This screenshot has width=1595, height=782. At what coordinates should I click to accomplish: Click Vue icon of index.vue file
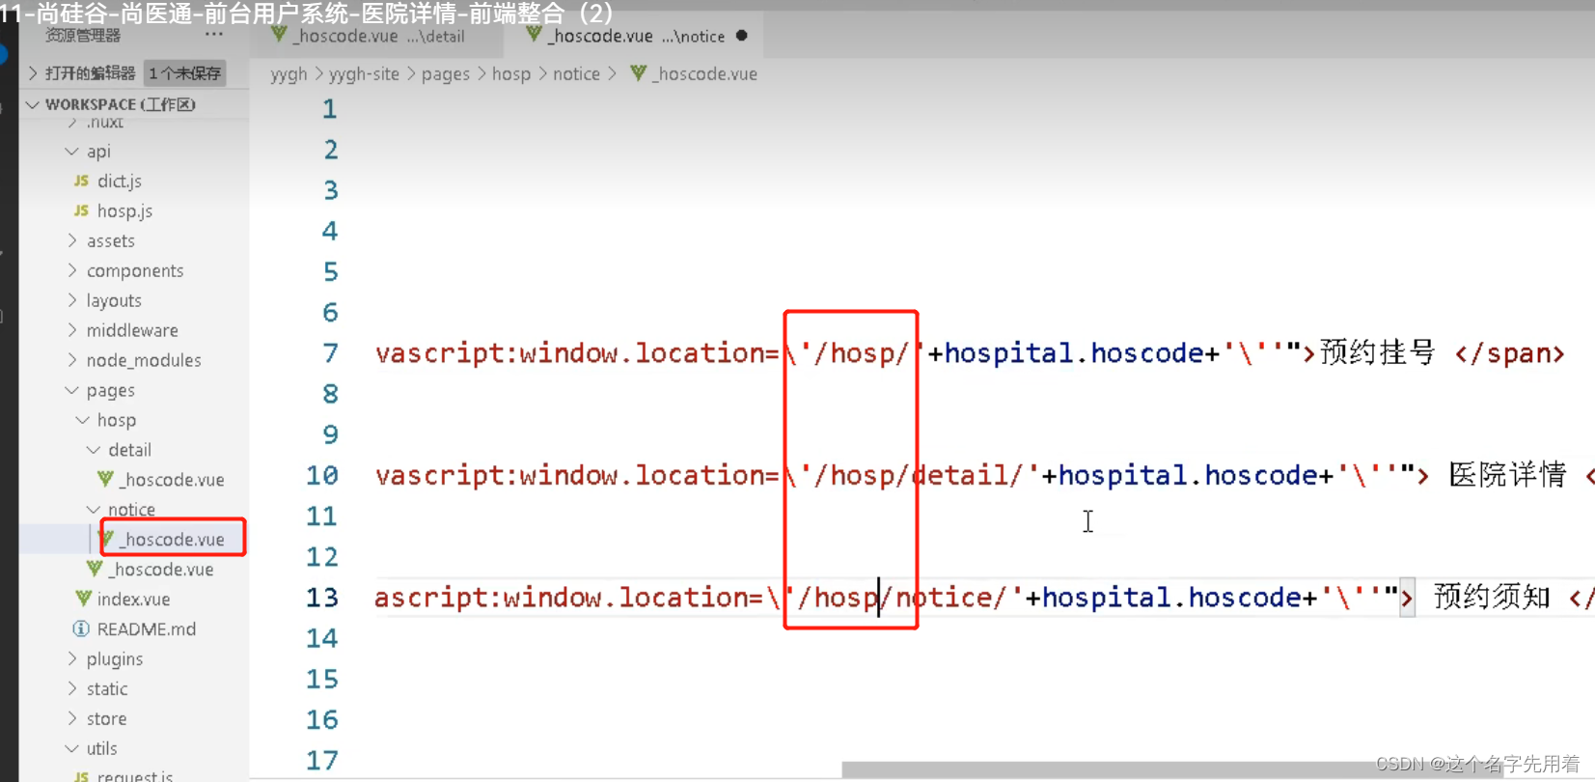pyautogui.click(x=84, y=599)
